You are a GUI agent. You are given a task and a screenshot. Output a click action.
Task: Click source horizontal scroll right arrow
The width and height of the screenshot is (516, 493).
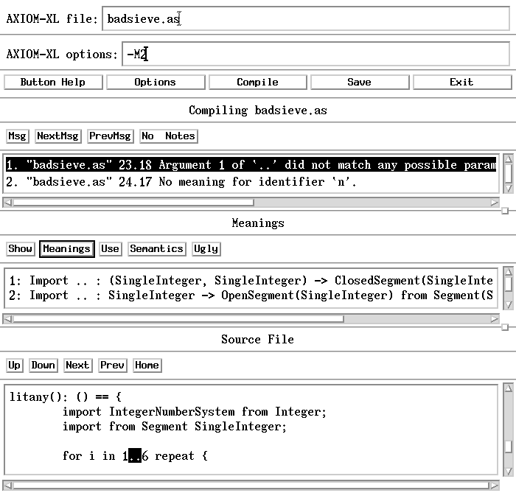tap(495, 485)
